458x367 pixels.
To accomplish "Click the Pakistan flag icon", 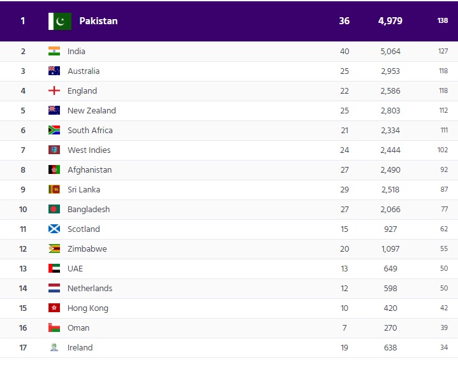I will [x=61, y=21].
